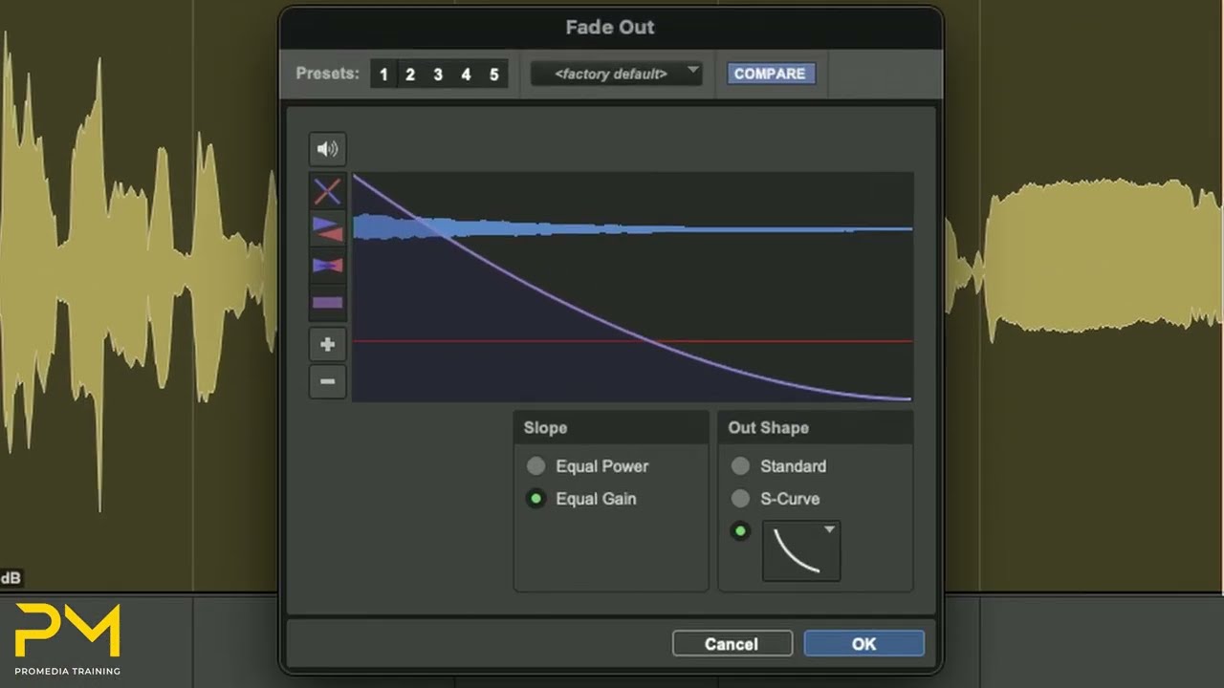Select the preset curve shape radio button

[x=740, y=531]
